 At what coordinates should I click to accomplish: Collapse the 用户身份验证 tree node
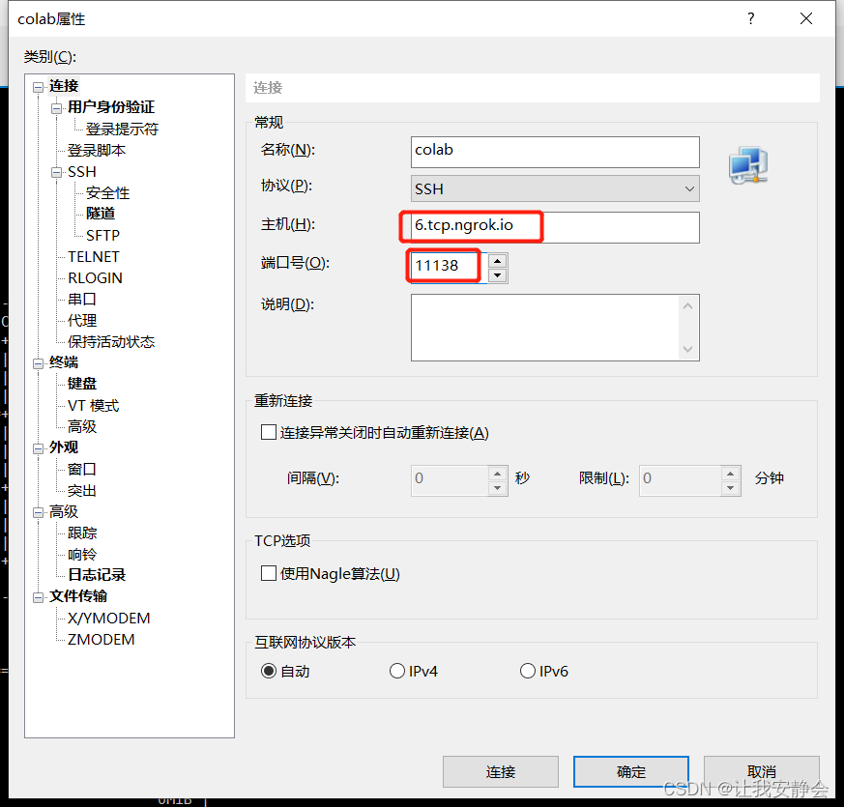(x=56, y=108)
